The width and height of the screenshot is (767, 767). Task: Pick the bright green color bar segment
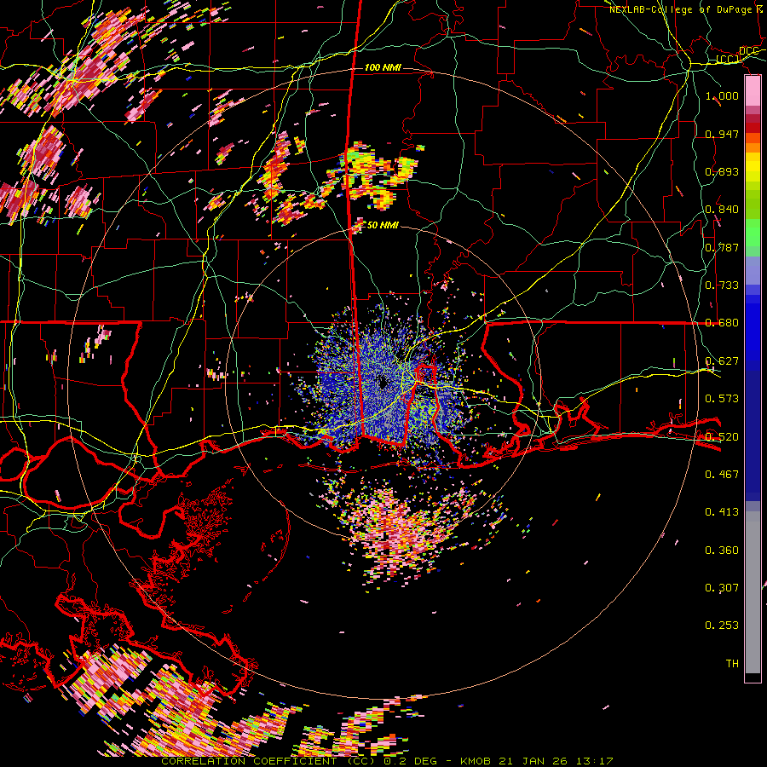click(753, 233)
